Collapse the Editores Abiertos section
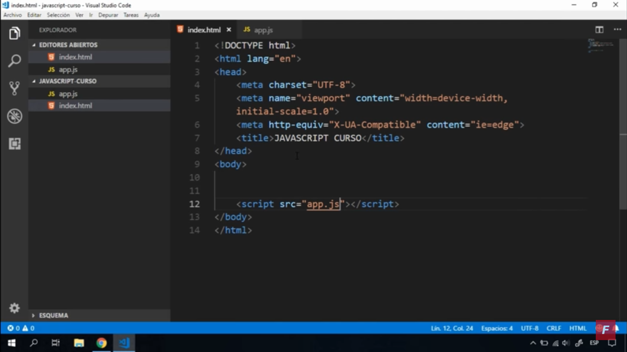The height and width of the screenshot is (352, 627). [x=99, y=45]
